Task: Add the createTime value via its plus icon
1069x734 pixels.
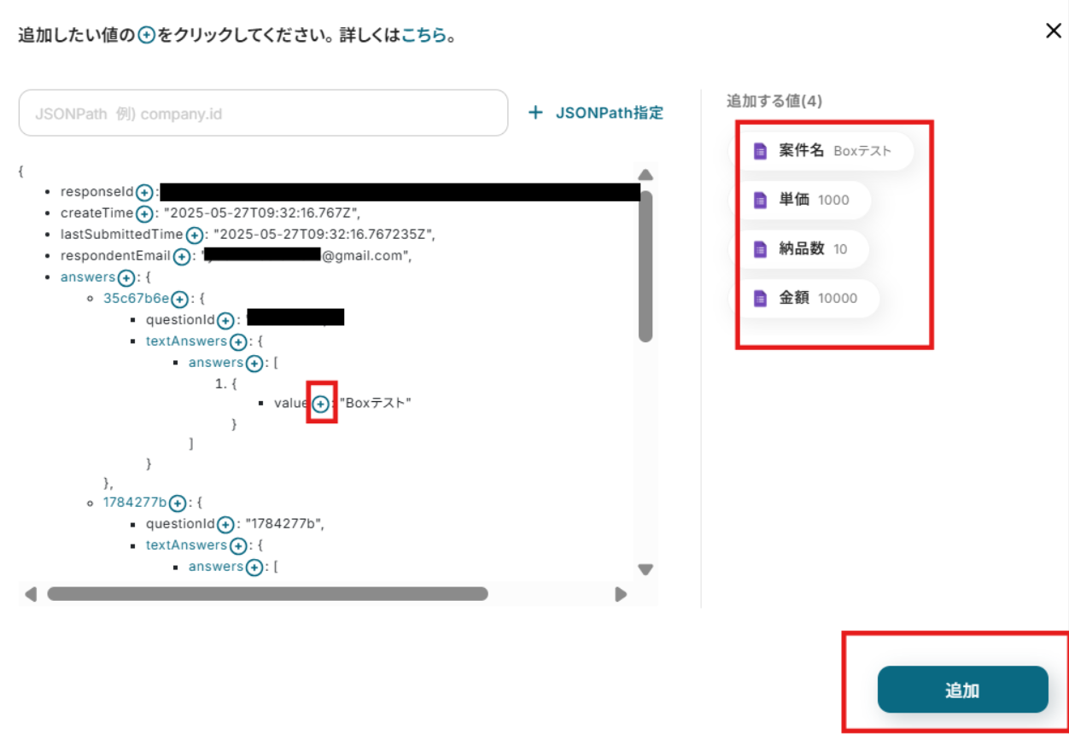Action: tap(145, 213)
